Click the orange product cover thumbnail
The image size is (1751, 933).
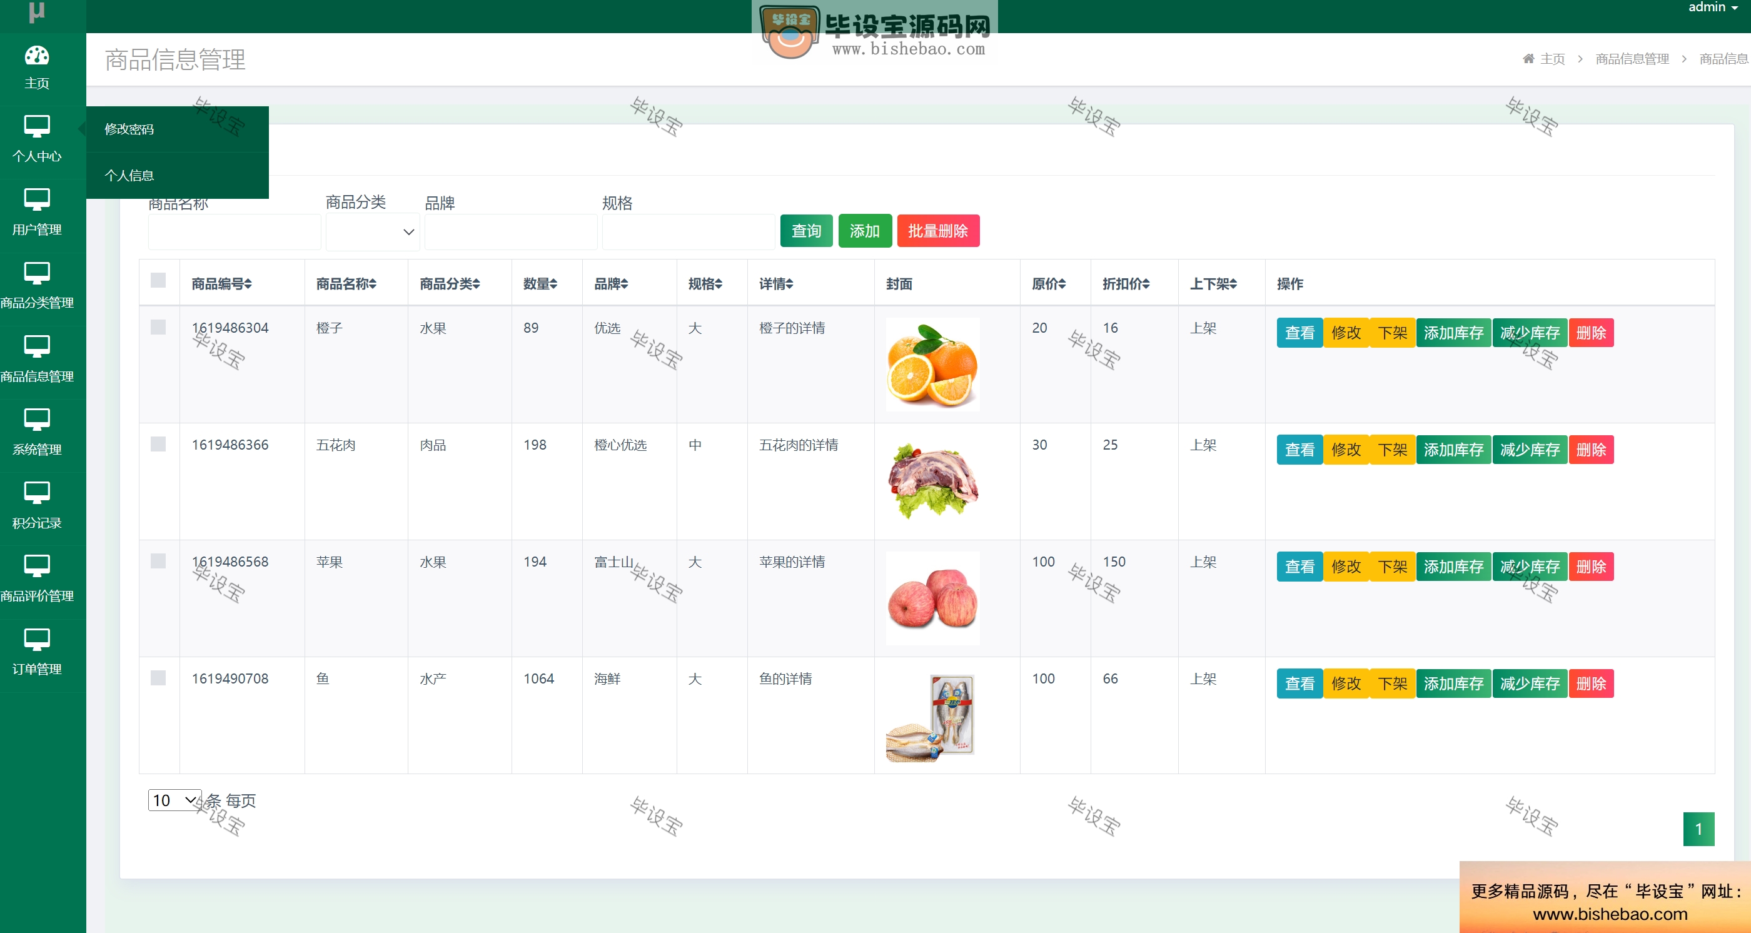point(932,365)
